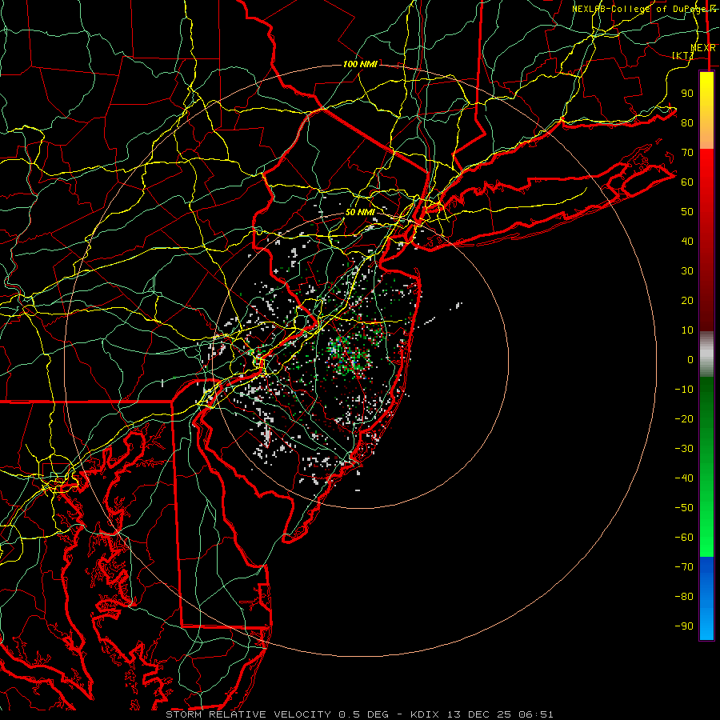Click the 0 value on the velocity scale
Screen dimensions: 720x720
(x=690, y=359)
